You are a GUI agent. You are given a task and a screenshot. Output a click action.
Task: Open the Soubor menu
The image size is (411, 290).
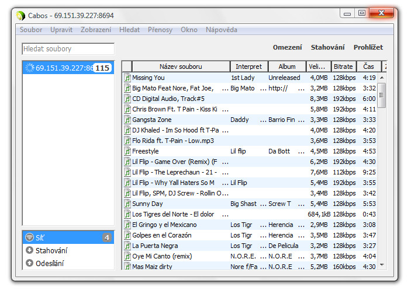[x=31, y=30]
